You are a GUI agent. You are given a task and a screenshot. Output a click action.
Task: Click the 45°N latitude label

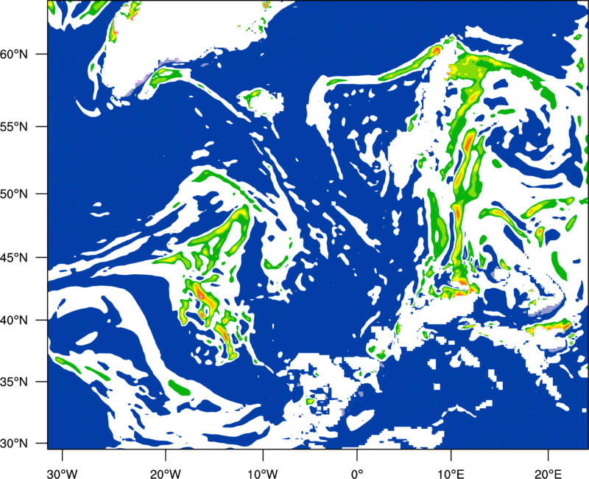[x=14, y=257]
